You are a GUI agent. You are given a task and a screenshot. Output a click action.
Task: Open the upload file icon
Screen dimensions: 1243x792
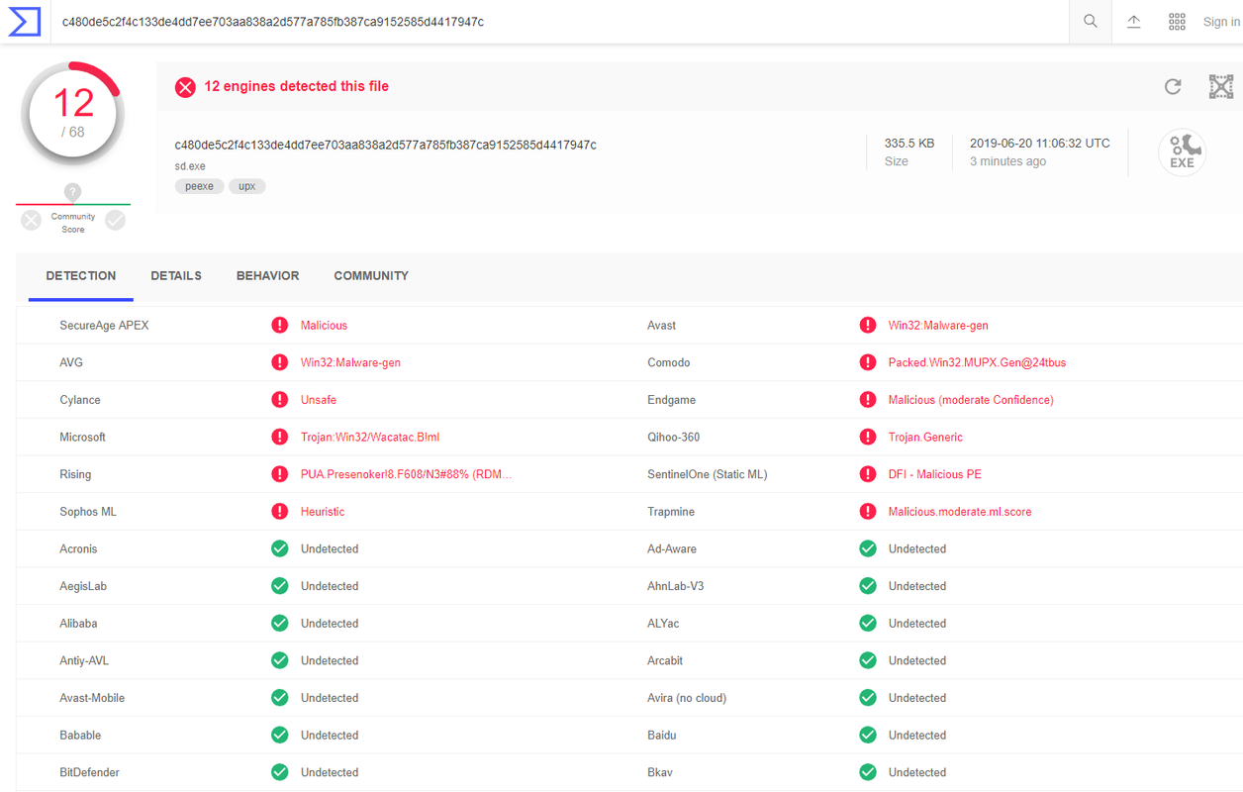tap(1134, 22)
